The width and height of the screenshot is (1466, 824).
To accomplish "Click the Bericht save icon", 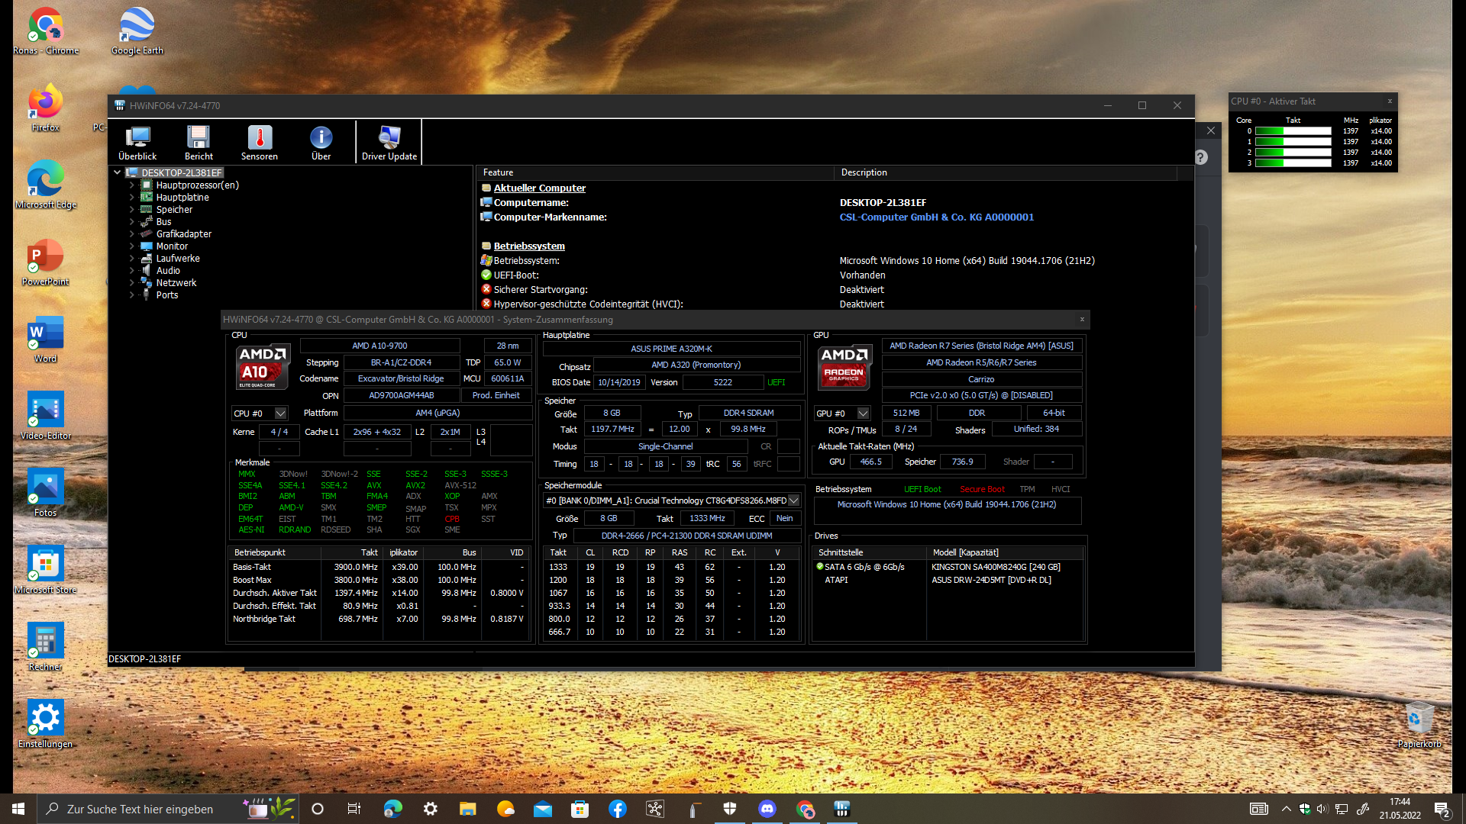I will pyautogui.click(x=199, y=143).
